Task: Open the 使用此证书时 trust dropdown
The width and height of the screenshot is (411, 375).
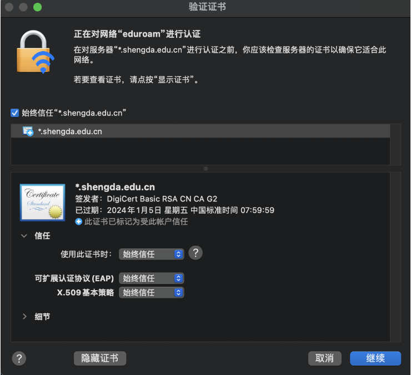Action: click(152, 254)
